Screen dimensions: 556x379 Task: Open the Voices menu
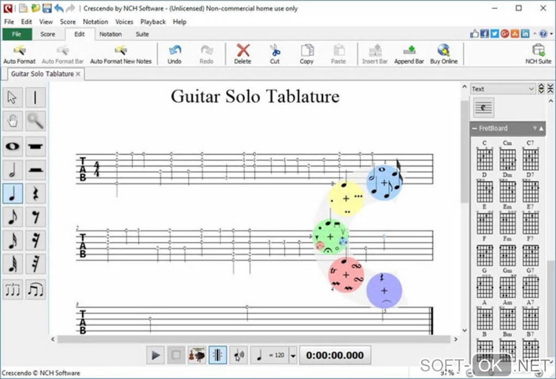[124, 22]
